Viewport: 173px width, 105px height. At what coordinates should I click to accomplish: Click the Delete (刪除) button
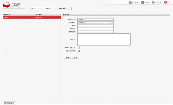(x=67, y=57)
